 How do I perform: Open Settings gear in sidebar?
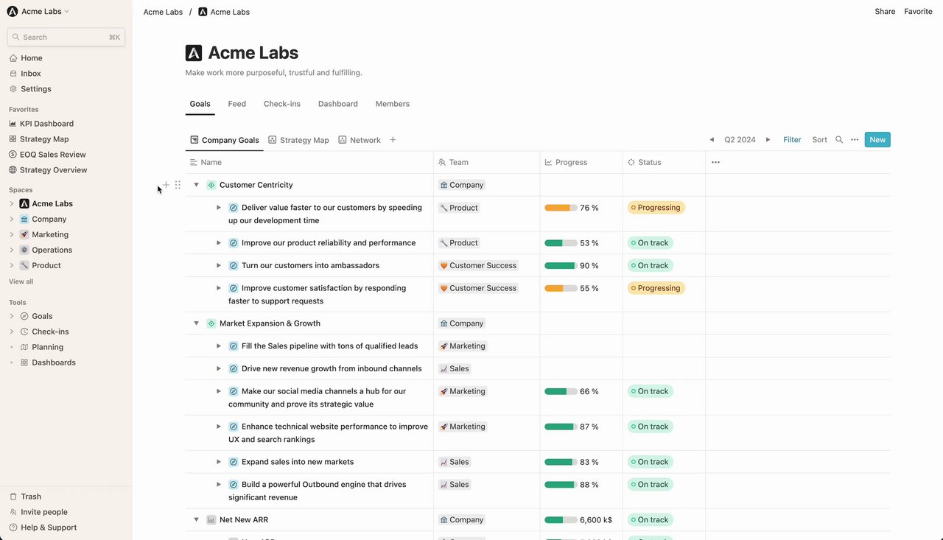[13, 89]
